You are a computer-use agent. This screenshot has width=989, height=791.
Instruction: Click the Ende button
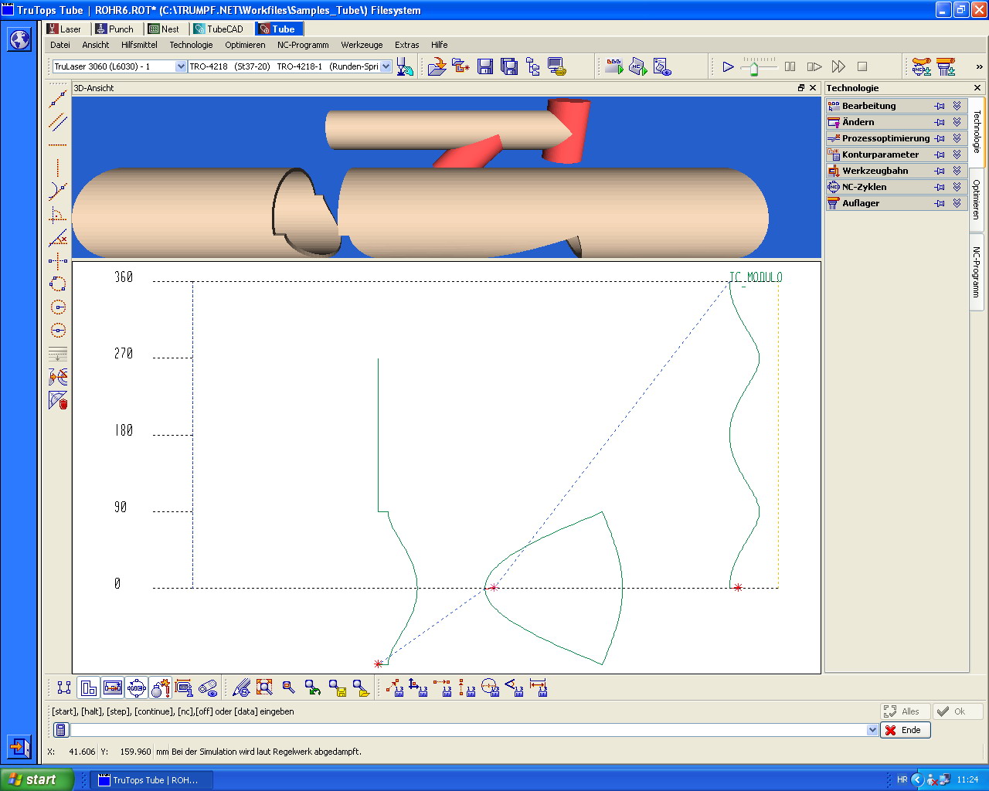[906, 730]
